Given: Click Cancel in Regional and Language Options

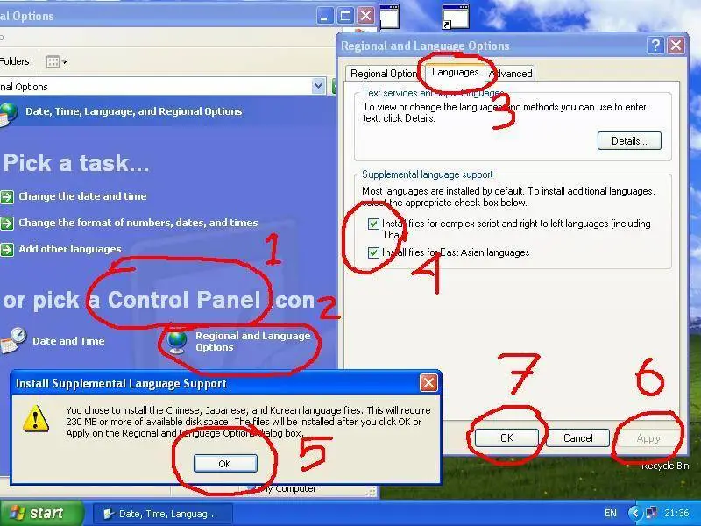Looking at the screenshot, I should 577,437.
